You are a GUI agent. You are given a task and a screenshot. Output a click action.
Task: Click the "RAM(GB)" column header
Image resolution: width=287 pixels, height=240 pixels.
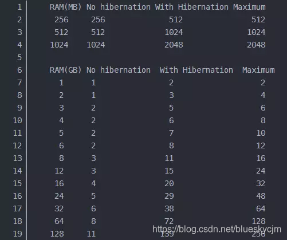65,70
